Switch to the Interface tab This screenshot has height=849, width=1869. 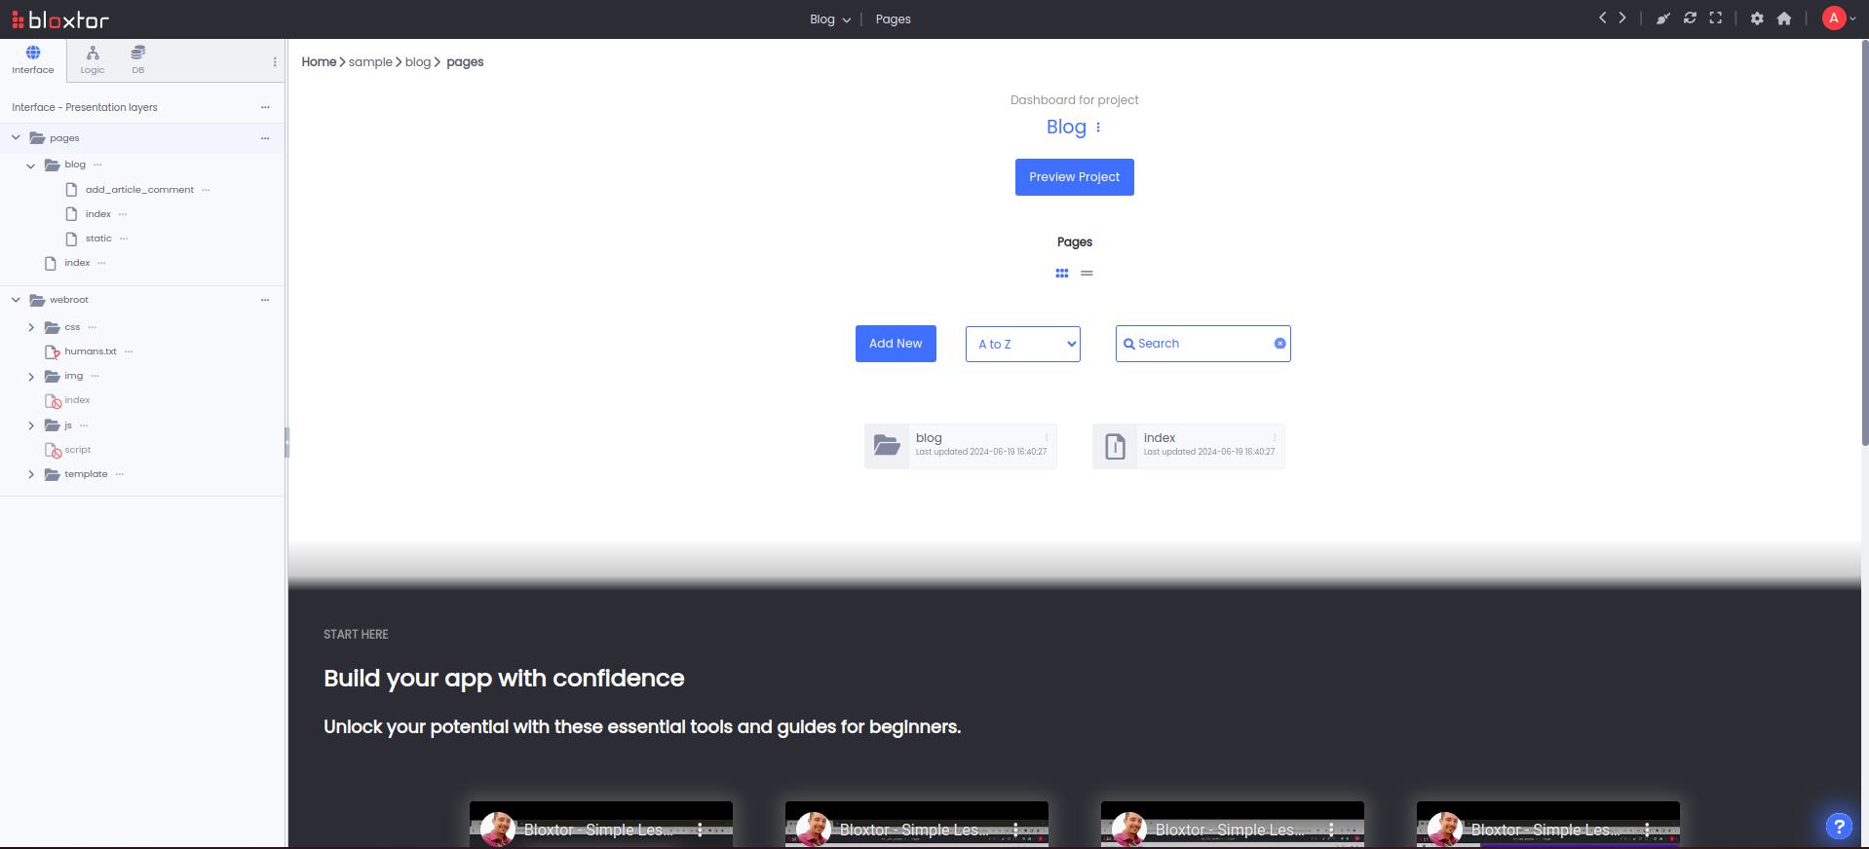click(33, 60)
